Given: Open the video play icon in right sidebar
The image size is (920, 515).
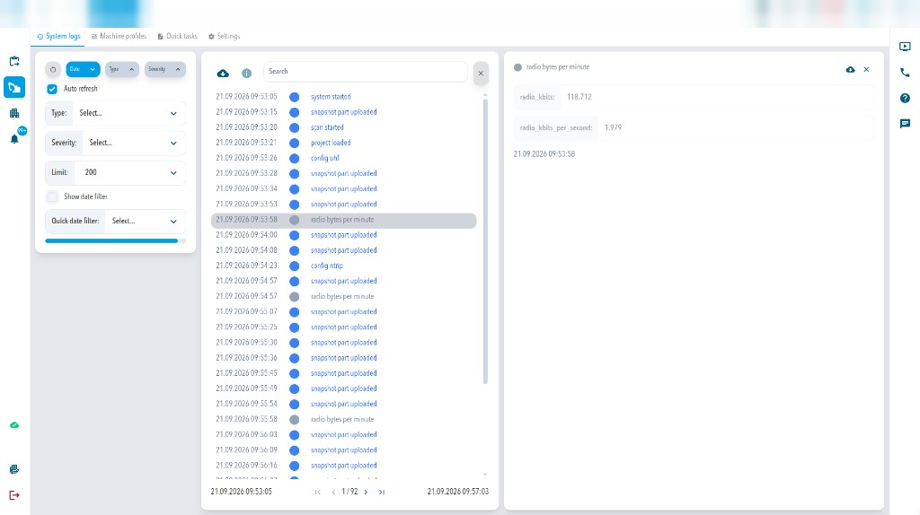Looking at the screenshot, I should pos(905,47).
